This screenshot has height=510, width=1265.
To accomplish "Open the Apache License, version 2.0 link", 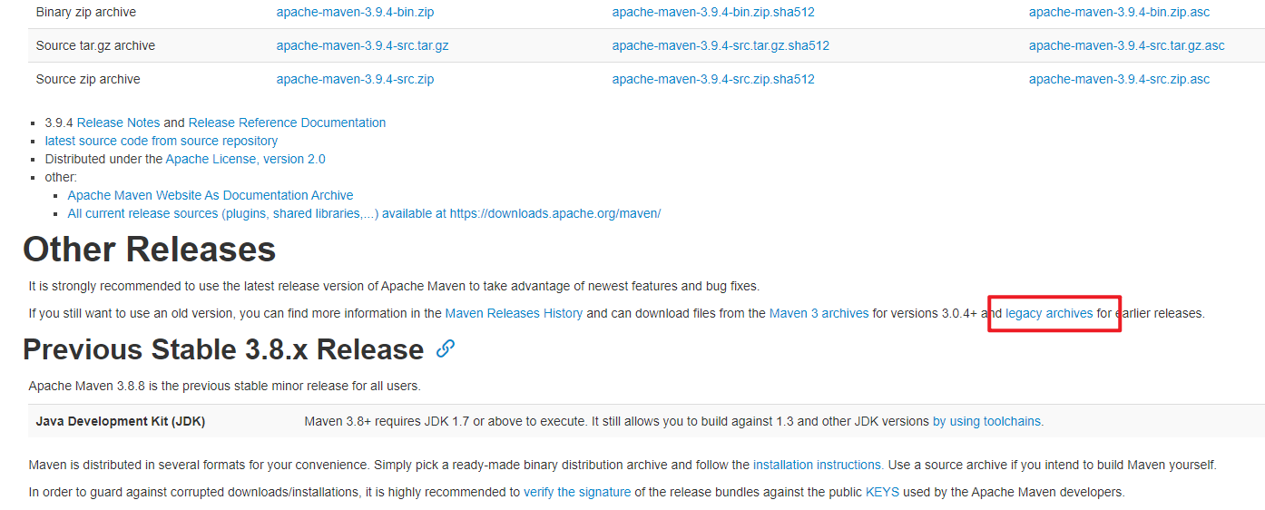I will click(x=245, y=159).
